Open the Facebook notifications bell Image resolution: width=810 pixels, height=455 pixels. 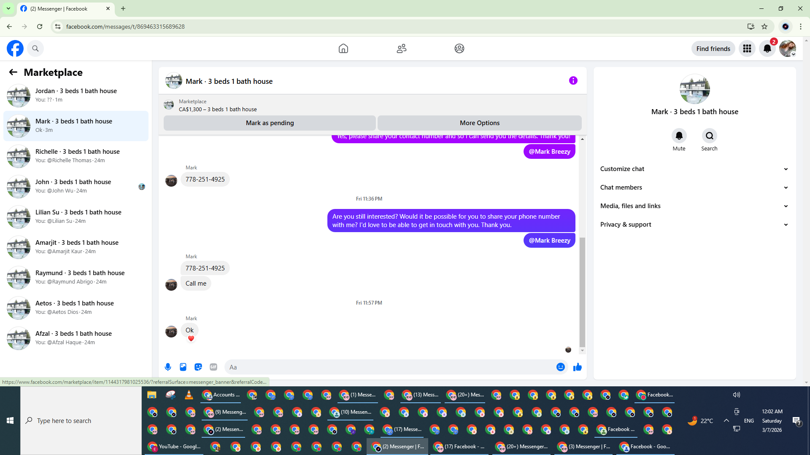tap(767, 48)
